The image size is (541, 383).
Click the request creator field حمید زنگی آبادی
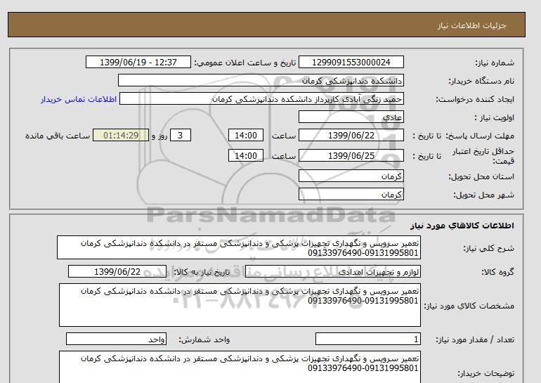pyautogui.click(x=261, y=98)
